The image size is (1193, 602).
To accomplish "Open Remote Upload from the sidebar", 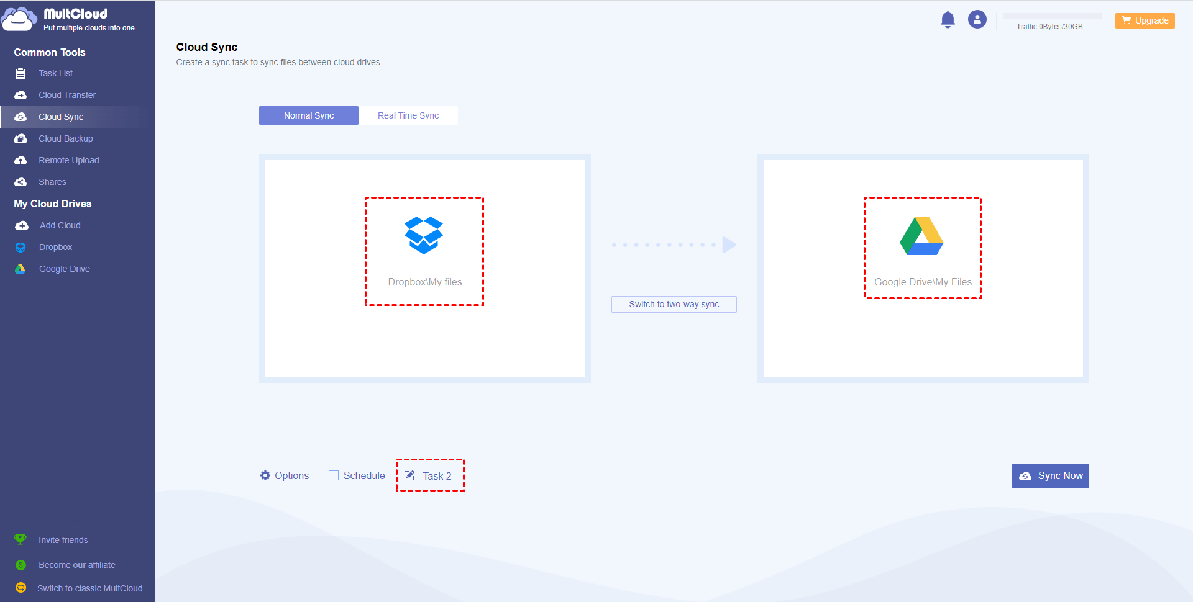I will (69, 160).
